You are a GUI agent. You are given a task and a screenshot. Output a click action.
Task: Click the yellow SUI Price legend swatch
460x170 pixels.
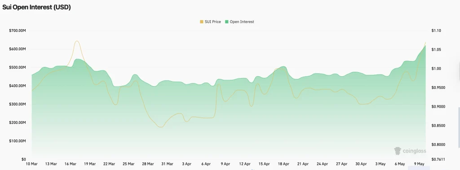202,22
